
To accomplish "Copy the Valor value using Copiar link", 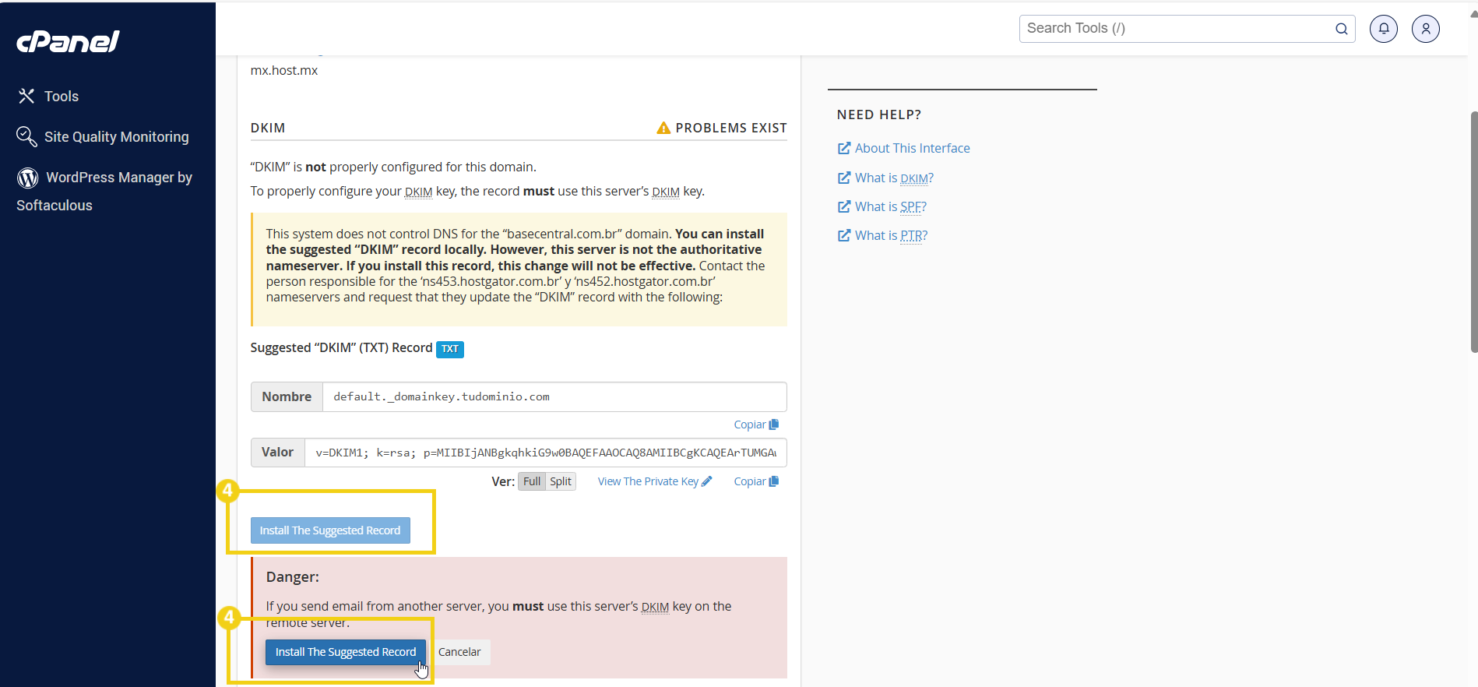I will click(x=756, y=481).
